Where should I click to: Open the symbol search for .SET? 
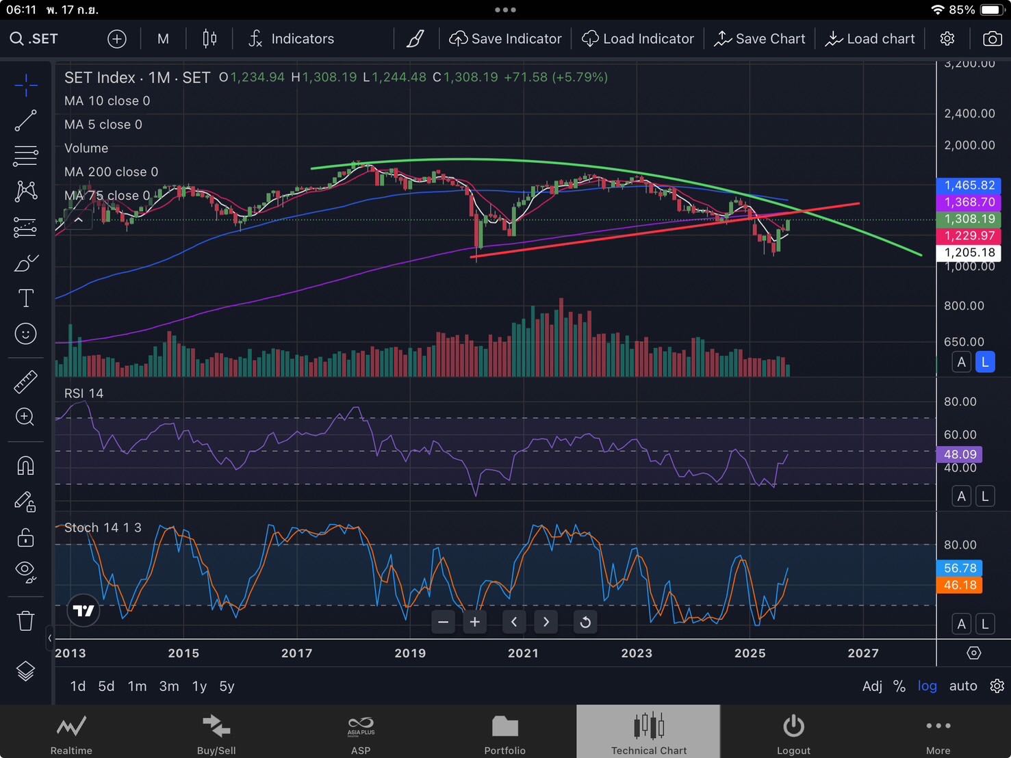pos(34,39)
